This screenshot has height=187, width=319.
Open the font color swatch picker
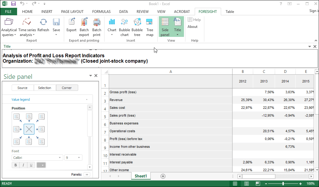[41, 165]
